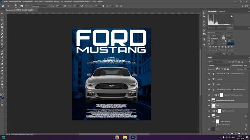Select the Horizontal Type tool
250x140 pixels.
click(x=2, y=74)
